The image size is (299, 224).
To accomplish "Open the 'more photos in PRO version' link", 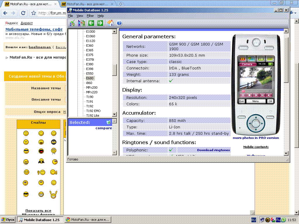I will [x=256, y=138].
